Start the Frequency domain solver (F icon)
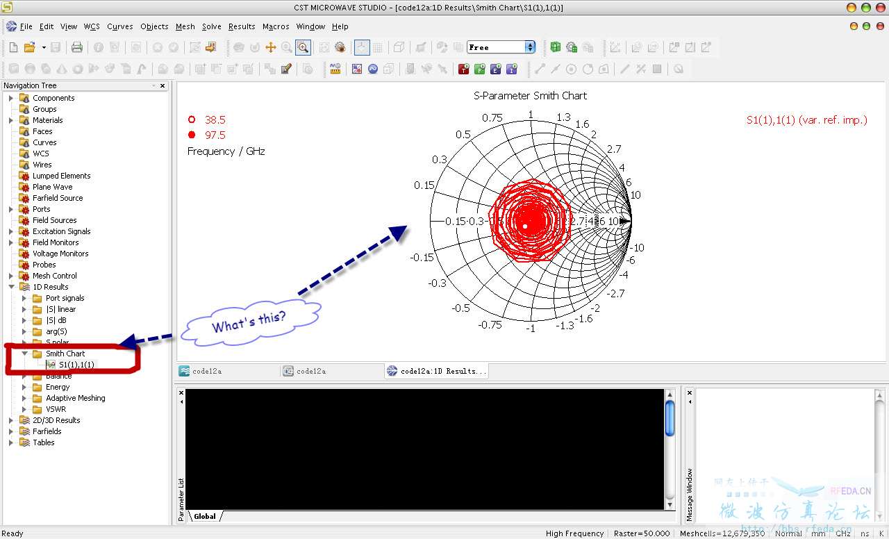 click(x=479, y=69)
